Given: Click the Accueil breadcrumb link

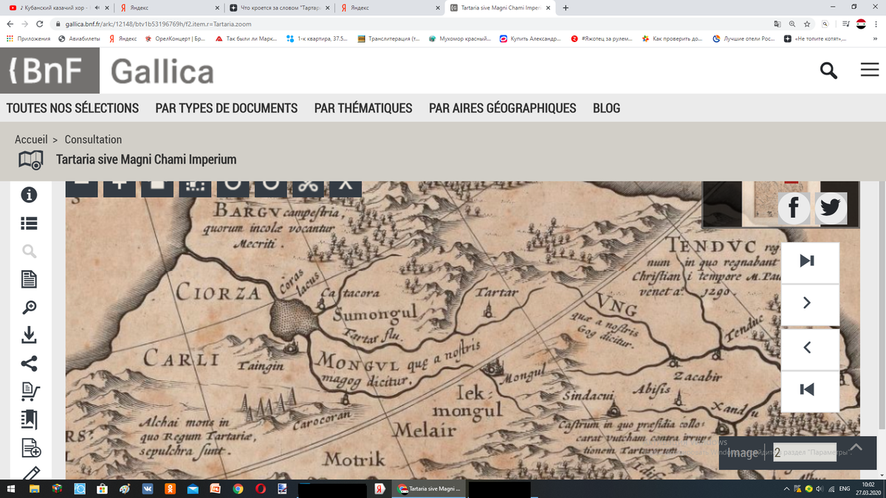Looking at the screenshot, I should (31, 139).
